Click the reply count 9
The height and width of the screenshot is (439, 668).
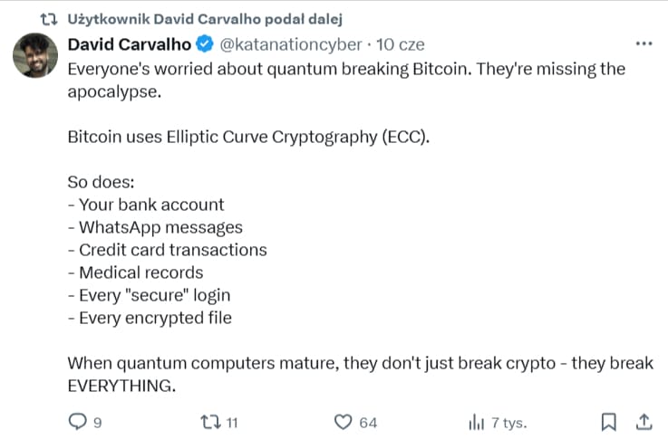coord(97,423)
